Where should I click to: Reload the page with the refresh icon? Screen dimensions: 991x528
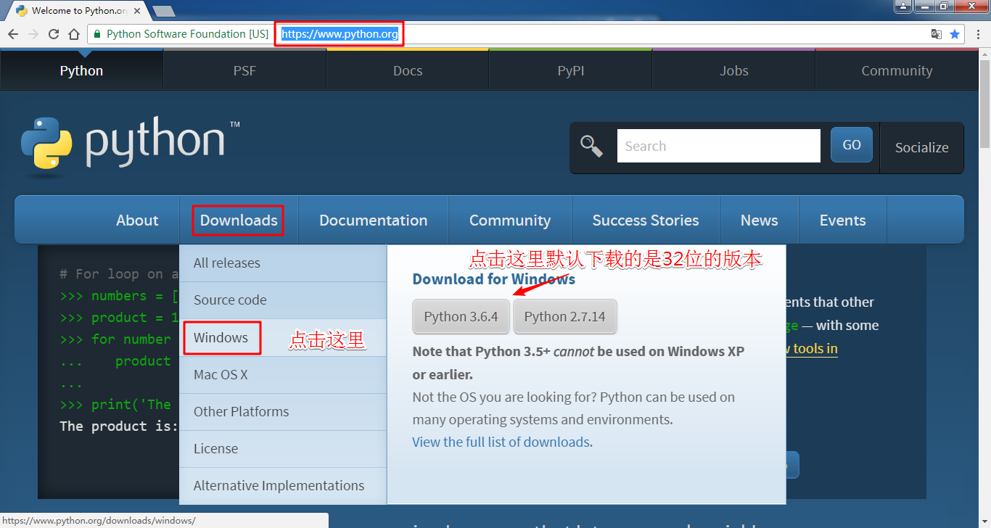[54, 34]
